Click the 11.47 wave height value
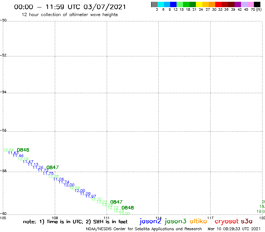Image resolution: width=265 pixels, height=232 pixels. [x=28, y=162]
